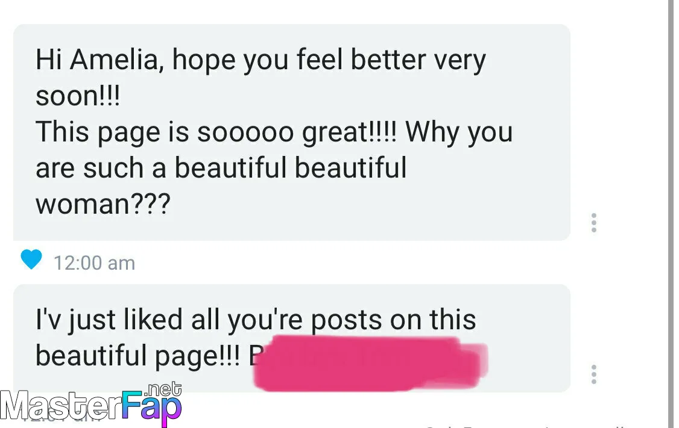Click the MasterFap watermark logo
Screen dimensions: 679x428
91,405
